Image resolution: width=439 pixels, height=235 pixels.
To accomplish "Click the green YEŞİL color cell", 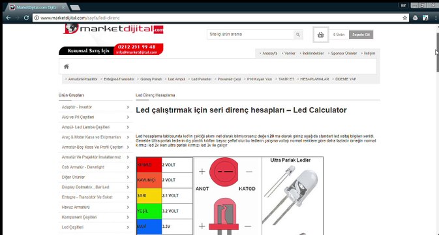I will coord(149,211).
